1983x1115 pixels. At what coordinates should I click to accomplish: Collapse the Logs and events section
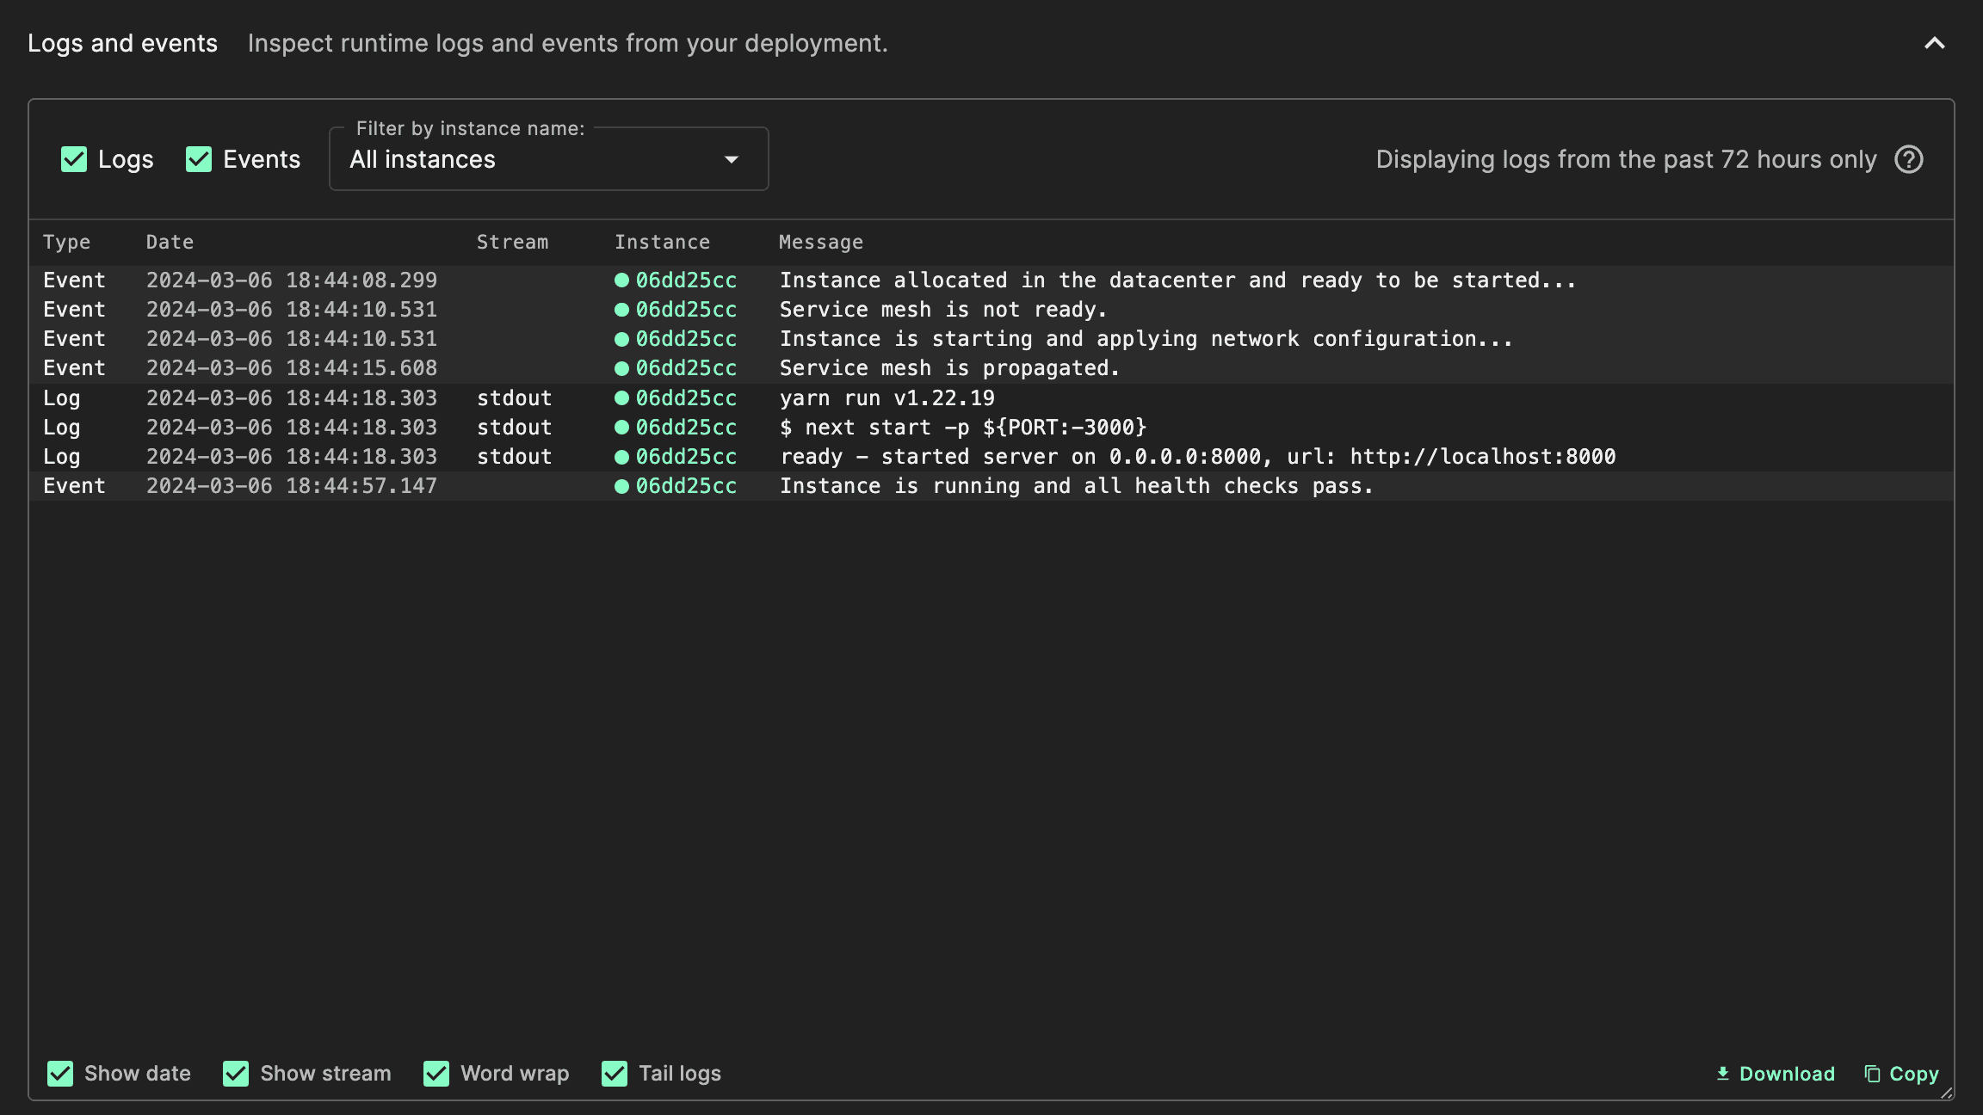pos(1934,43)
